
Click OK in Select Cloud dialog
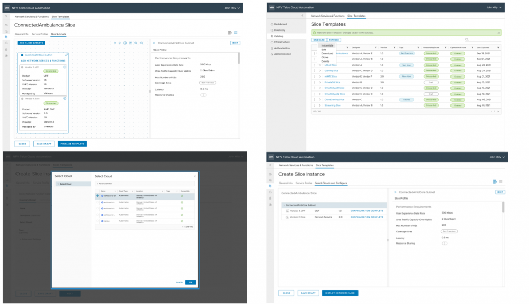(191, 282)
